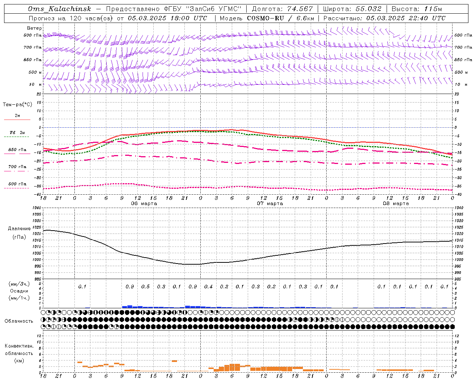Click the 06 марта date label
This screenshot has width=474, height=379.
click(144, 204)
